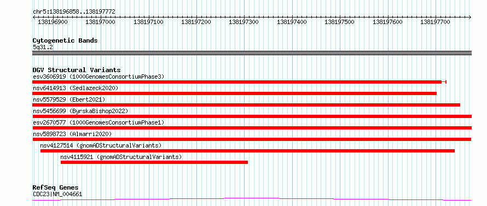The height and width of the screenshot is (206, 487).
Task: Click the short red bar of nsv4115921
Action: [x=154, y=162]
